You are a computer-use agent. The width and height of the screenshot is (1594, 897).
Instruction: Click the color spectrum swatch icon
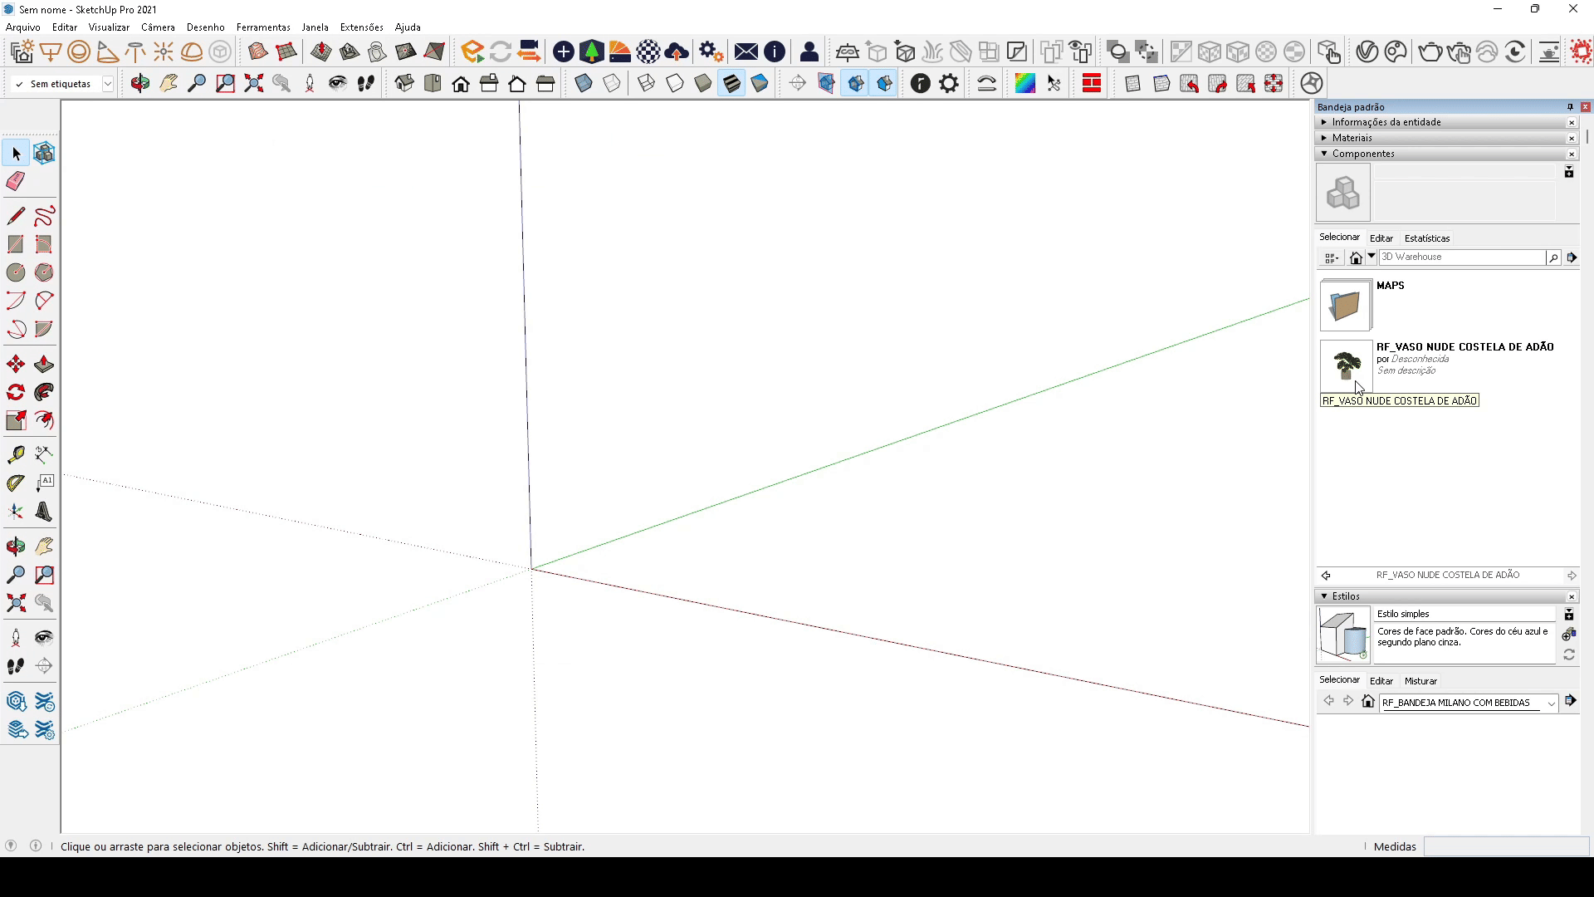[1024, 84]
